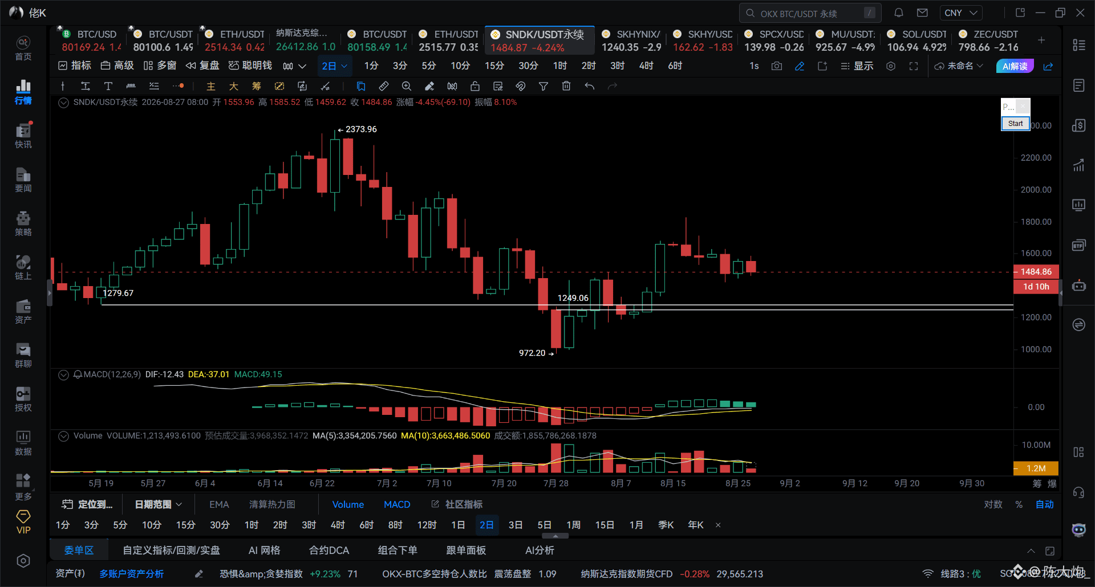Collapse the Volume pane toggle circle
The width and height of the screenshot is (1095, 587).
(x=64, y=436)
